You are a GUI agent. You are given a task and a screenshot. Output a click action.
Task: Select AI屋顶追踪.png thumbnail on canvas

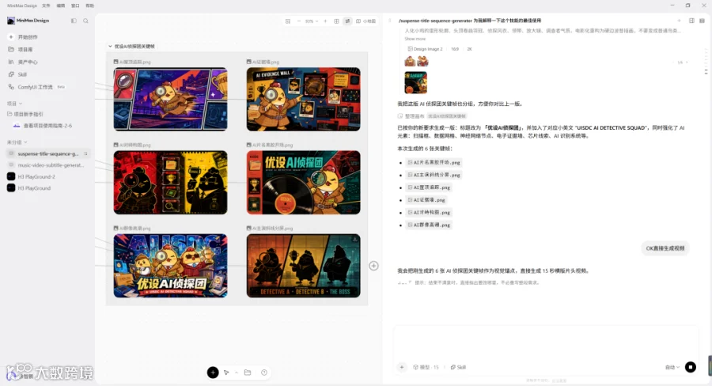pyautogui.click(x=170, y=99)
